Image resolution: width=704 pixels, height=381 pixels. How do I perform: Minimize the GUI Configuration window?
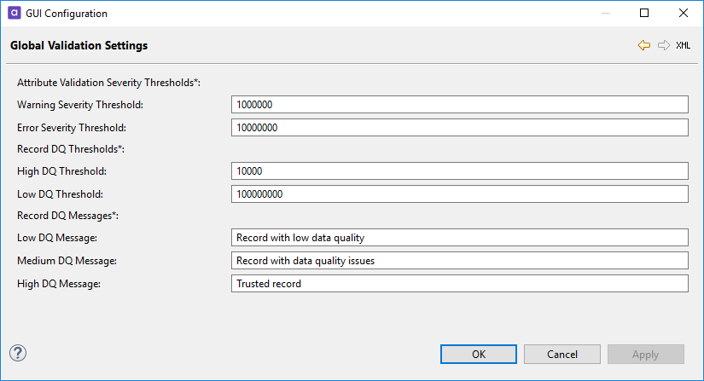(x=605, y=14)
